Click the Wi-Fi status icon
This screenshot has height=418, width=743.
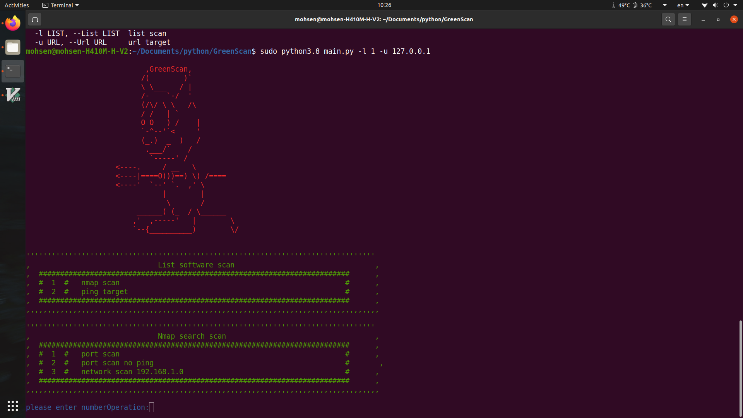704,5
